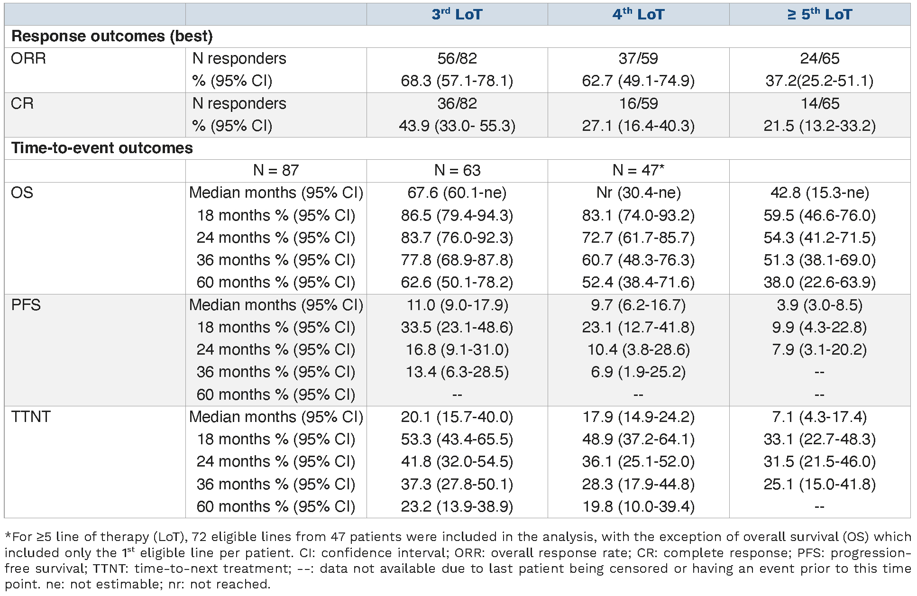Click the Nr (30.4-ne) cell
The height and width of the screenshot is (596, 917).
(x=638, y=193)
